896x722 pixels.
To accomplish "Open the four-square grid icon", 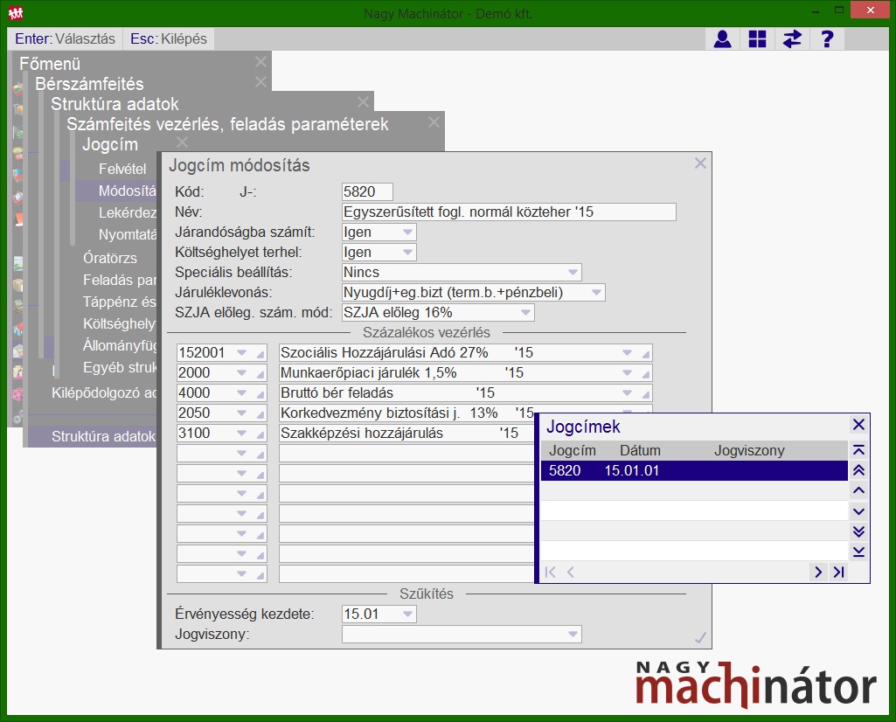I will [757, 39].
